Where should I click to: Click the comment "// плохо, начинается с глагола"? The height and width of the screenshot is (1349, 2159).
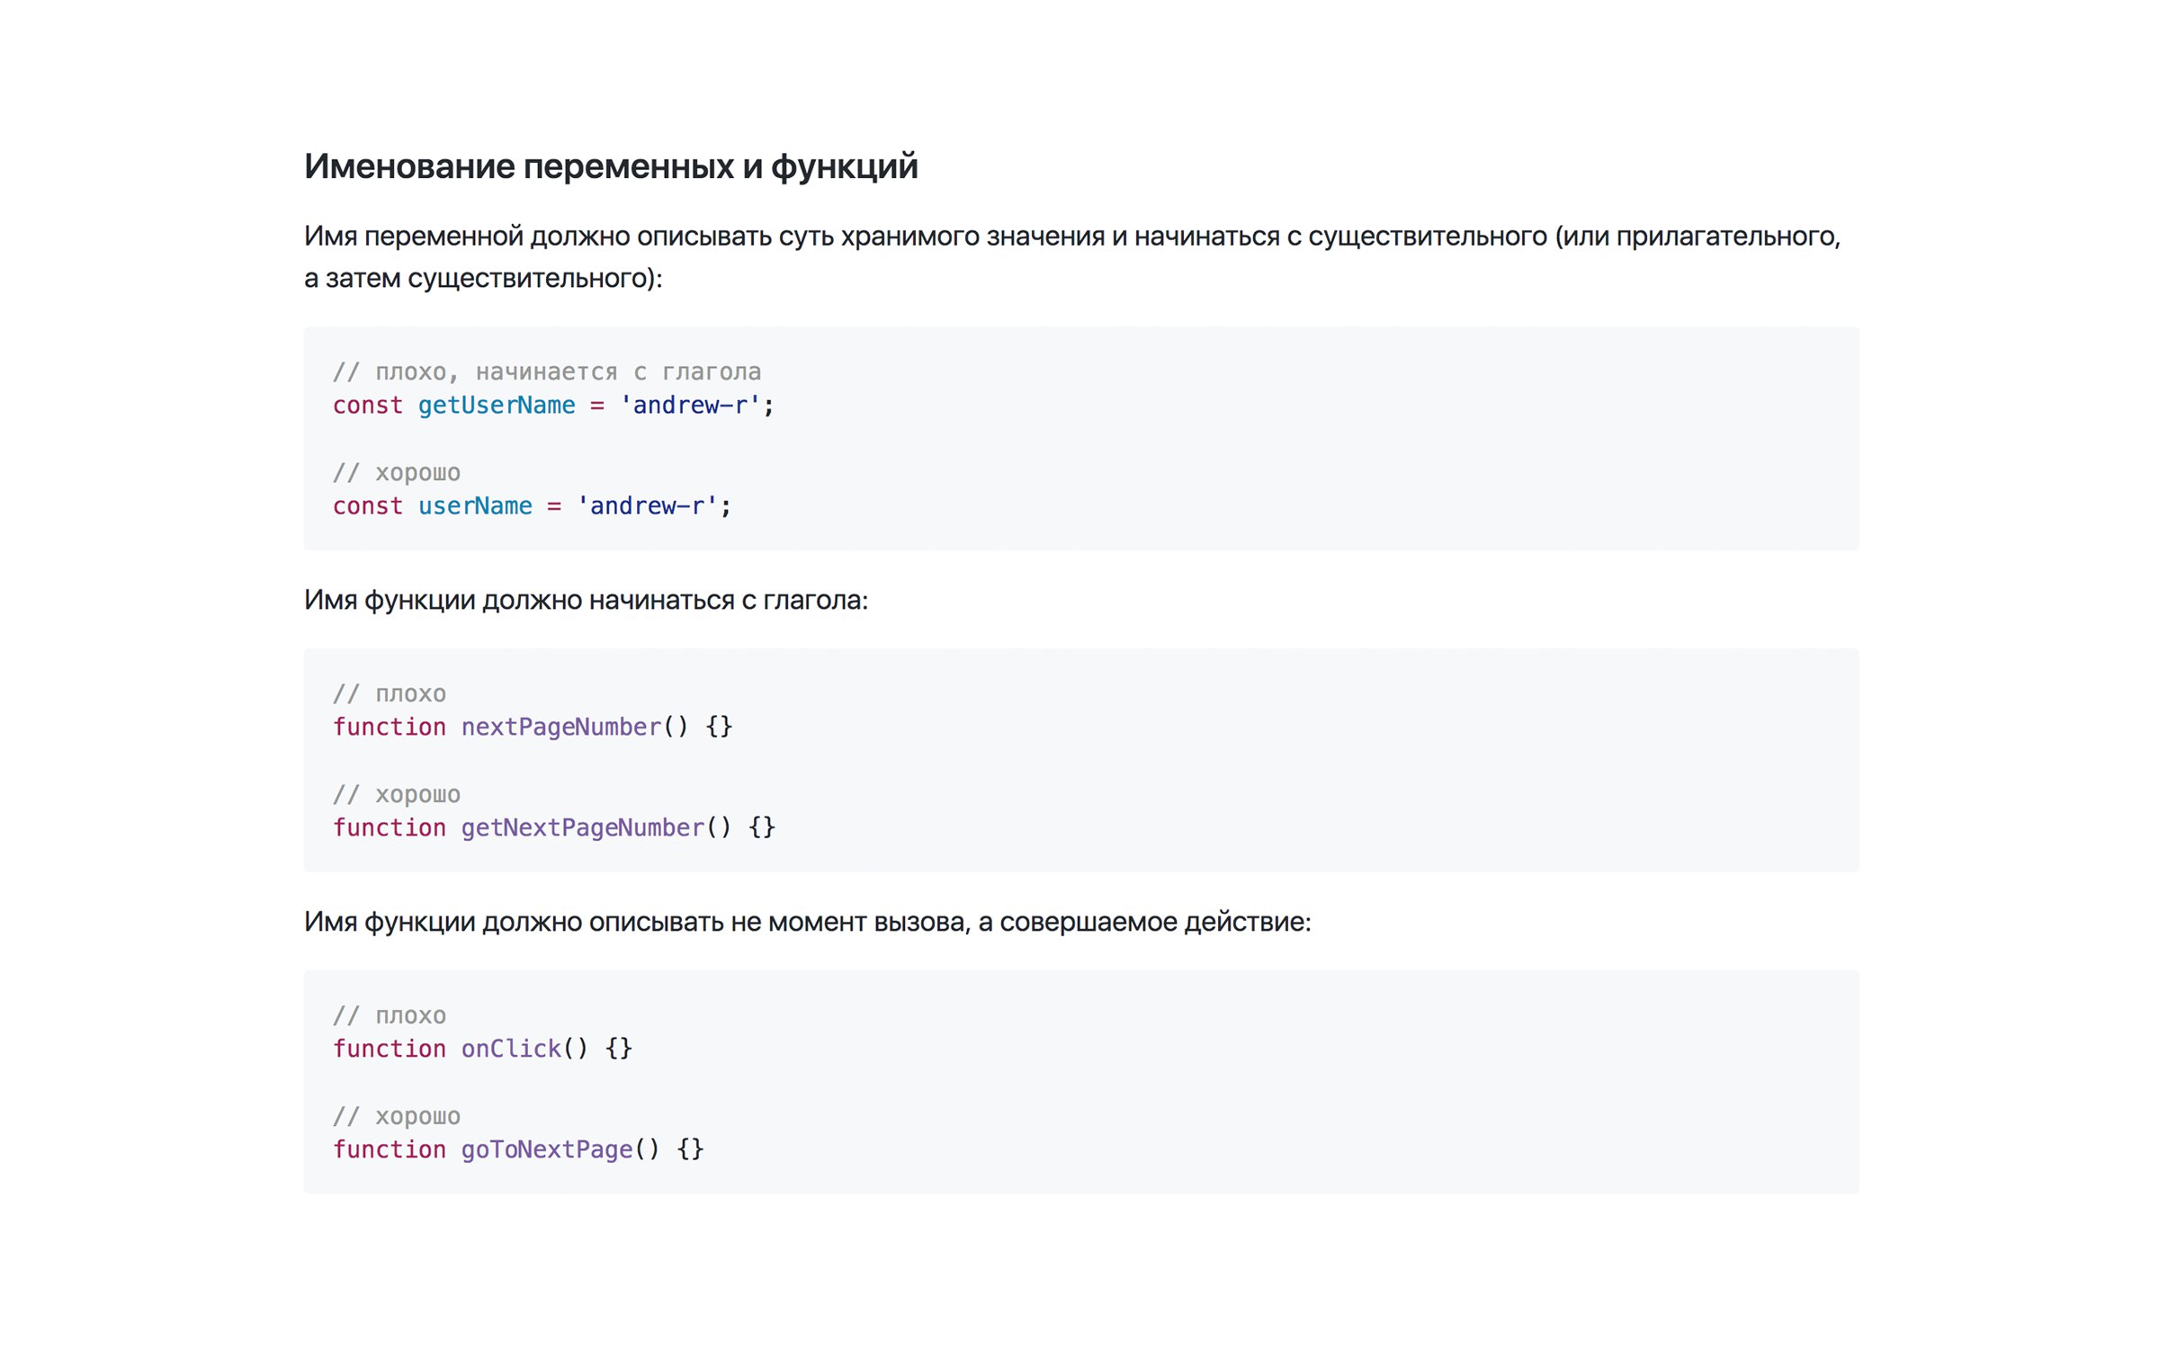[x=547, y=371]
